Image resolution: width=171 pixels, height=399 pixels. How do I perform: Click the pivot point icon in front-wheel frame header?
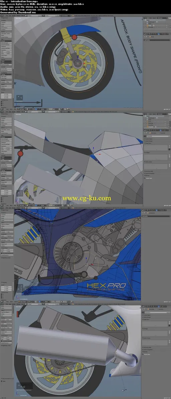click(31, 109)
